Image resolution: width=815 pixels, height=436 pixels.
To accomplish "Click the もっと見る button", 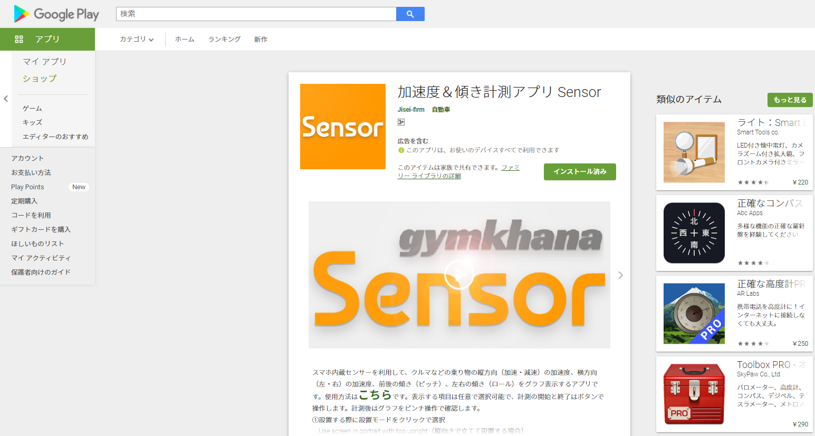I will 790,100.
